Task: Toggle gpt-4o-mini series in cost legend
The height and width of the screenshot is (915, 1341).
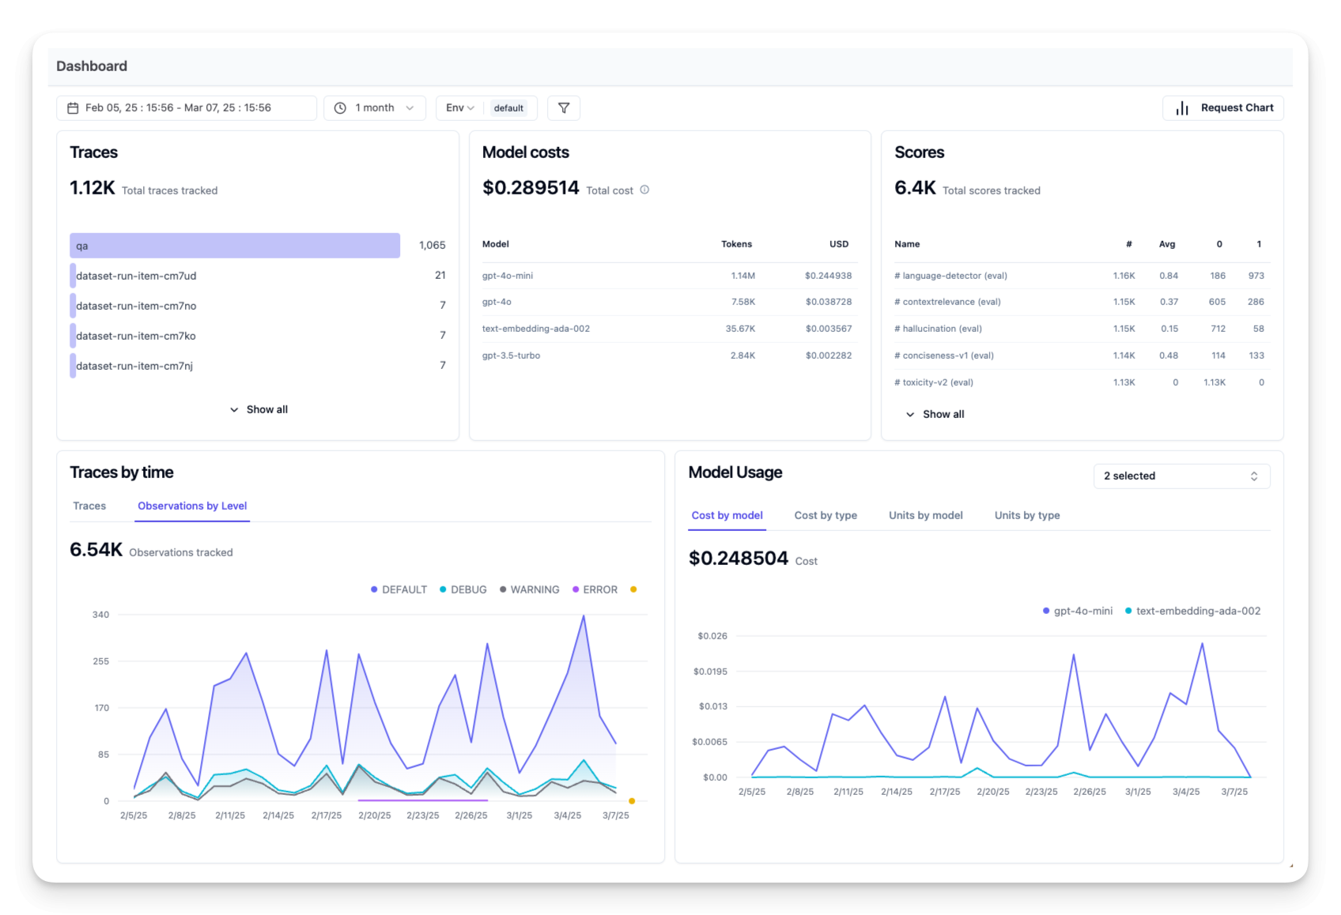Action: pos(1077,611)
